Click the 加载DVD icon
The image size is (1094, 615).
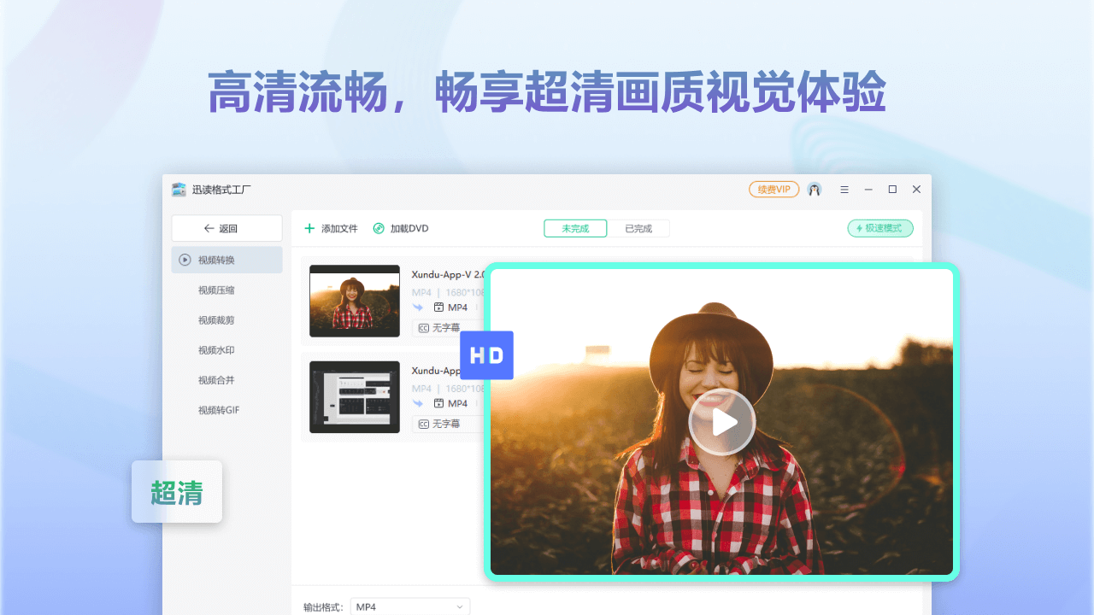(x=377, y=228)
